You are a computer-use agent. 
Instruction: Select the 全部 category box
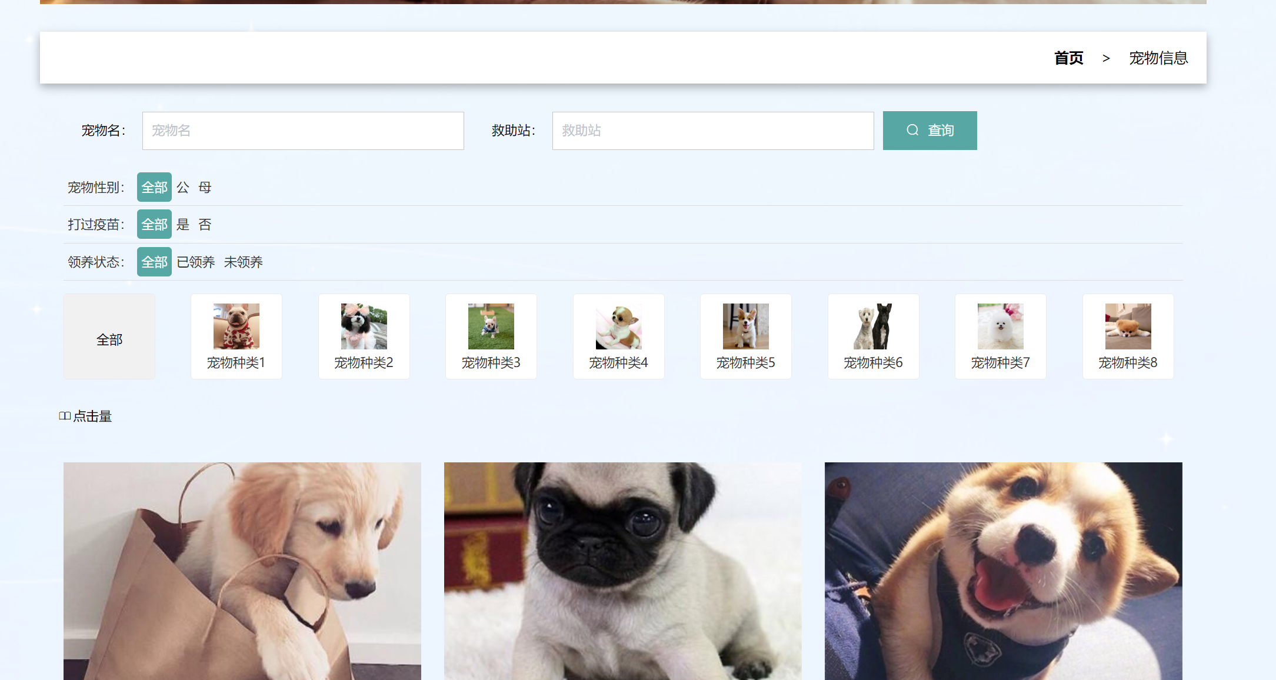[109, 336]
